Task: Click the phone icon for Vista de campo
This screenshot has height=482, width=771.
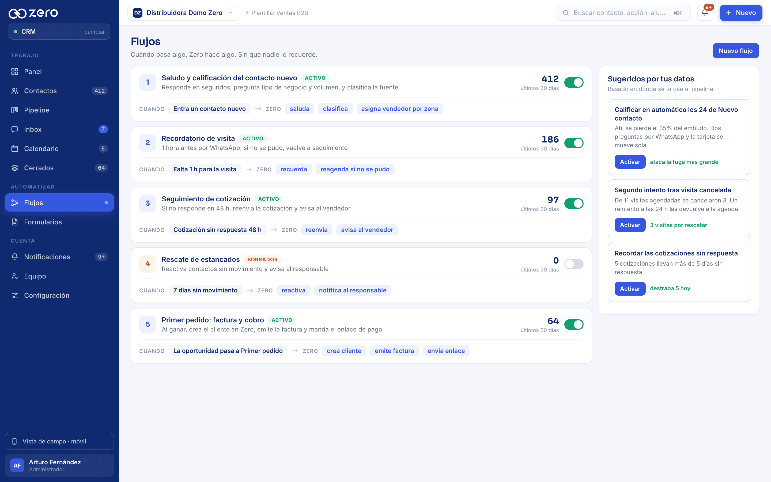Action: (14, 441)
